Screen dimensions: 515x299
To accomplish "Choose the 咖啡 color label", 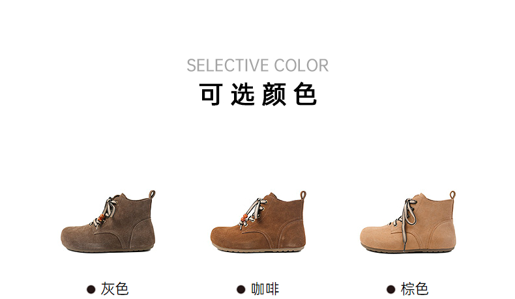I will 265,289.
